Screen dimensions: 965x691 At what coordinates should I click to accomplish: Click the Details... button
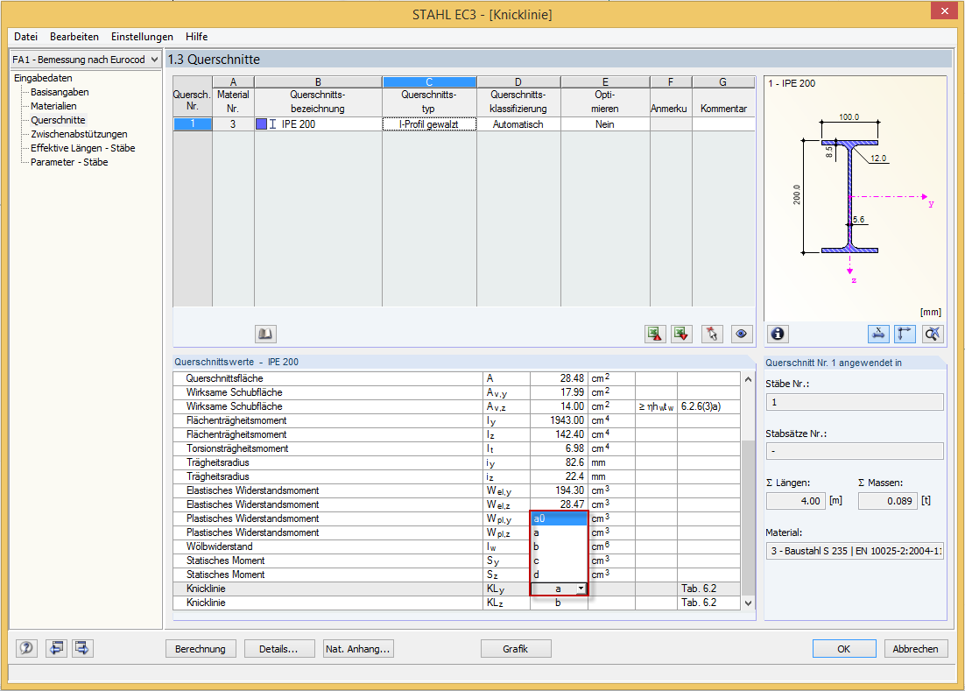278,649
